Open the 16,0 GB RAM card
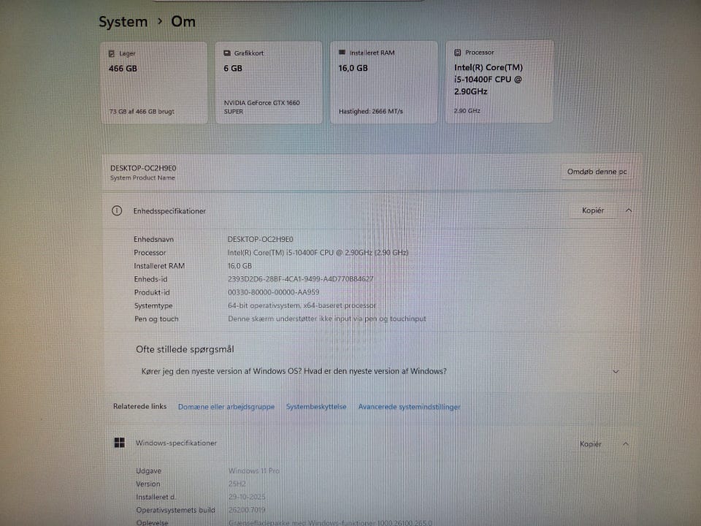Viewport: 701px width, 526px height. point(383,82)
